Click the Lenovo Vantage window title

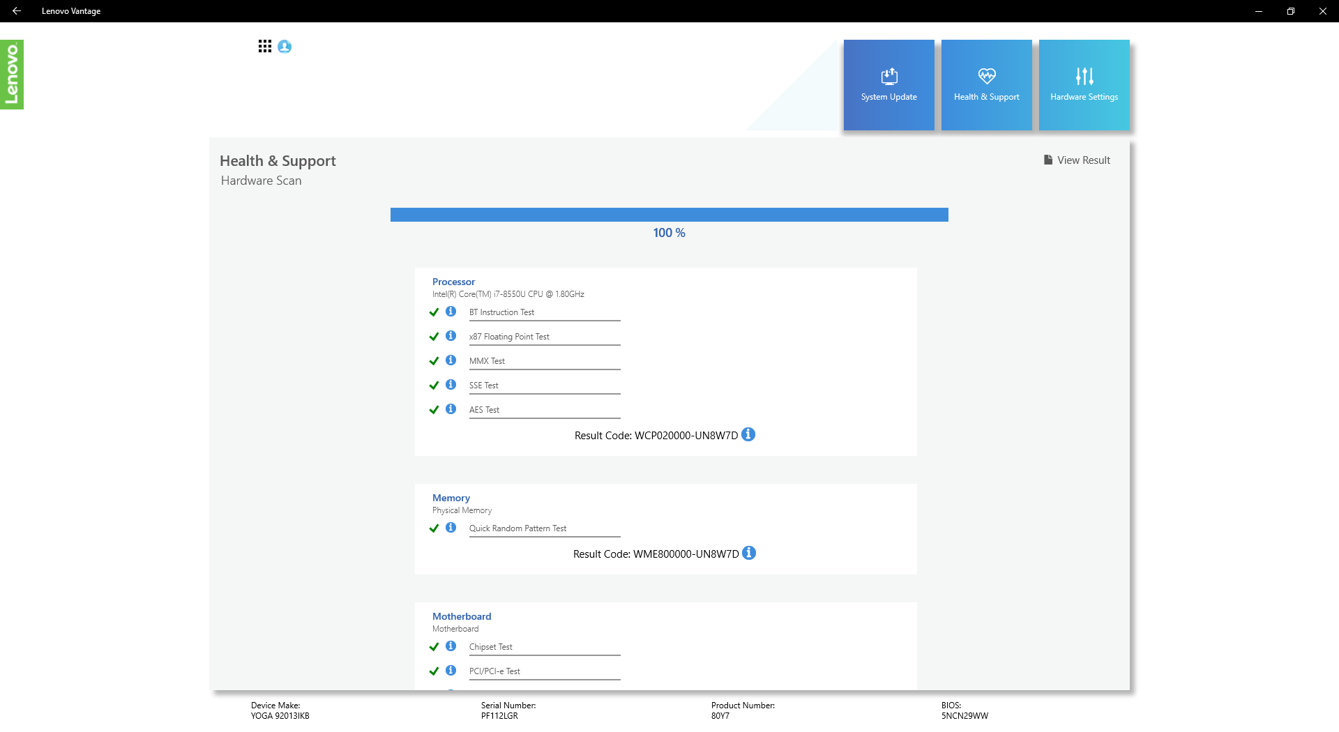coord(71,11)
